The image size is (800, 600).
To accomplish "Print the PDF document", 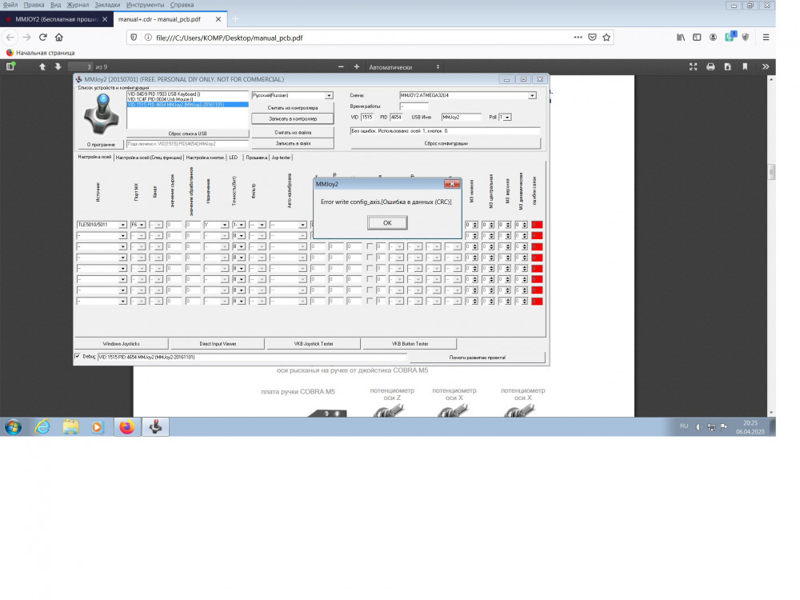I will (710, 67).
